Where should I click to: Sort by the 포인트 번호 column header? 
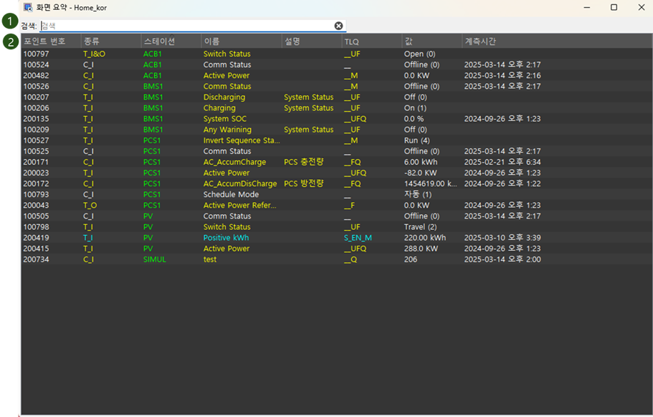44,42
